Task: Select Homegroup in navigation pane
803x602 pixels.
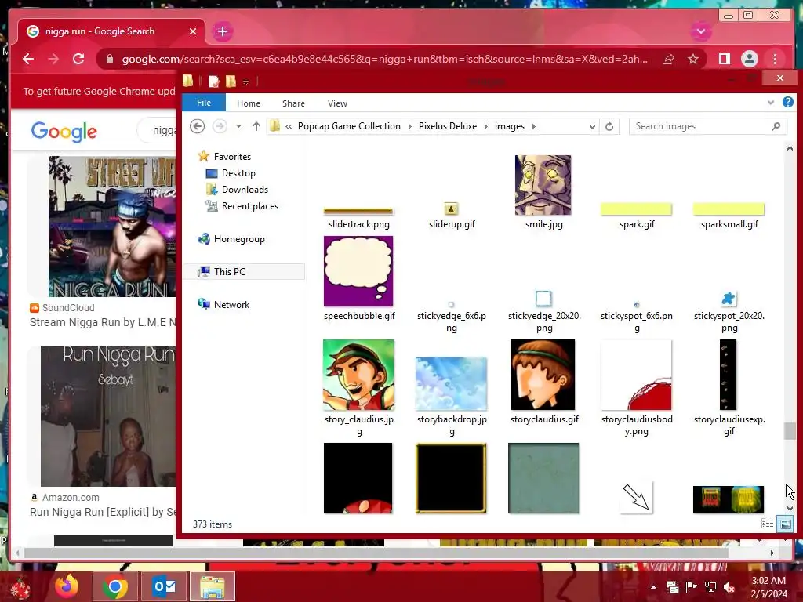Action: (239, 239)
